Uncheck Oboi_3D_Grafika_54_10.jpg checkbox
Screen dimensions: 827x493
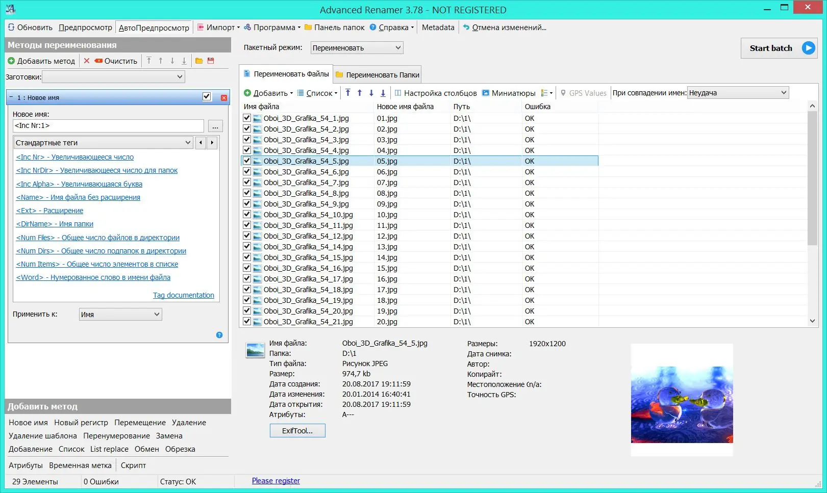[247, 214]
